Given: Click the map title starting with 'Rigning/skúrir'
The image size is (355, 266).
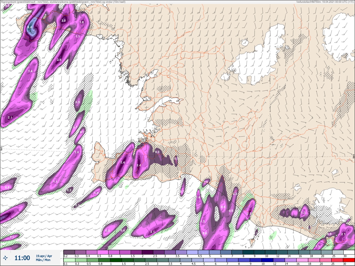Looking at the screenshot, I should coord(63,2).
